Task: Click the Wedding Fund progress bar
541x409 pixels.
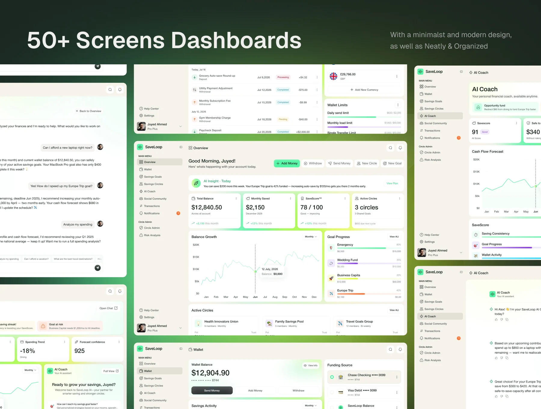Action: (x=369, y=263)
